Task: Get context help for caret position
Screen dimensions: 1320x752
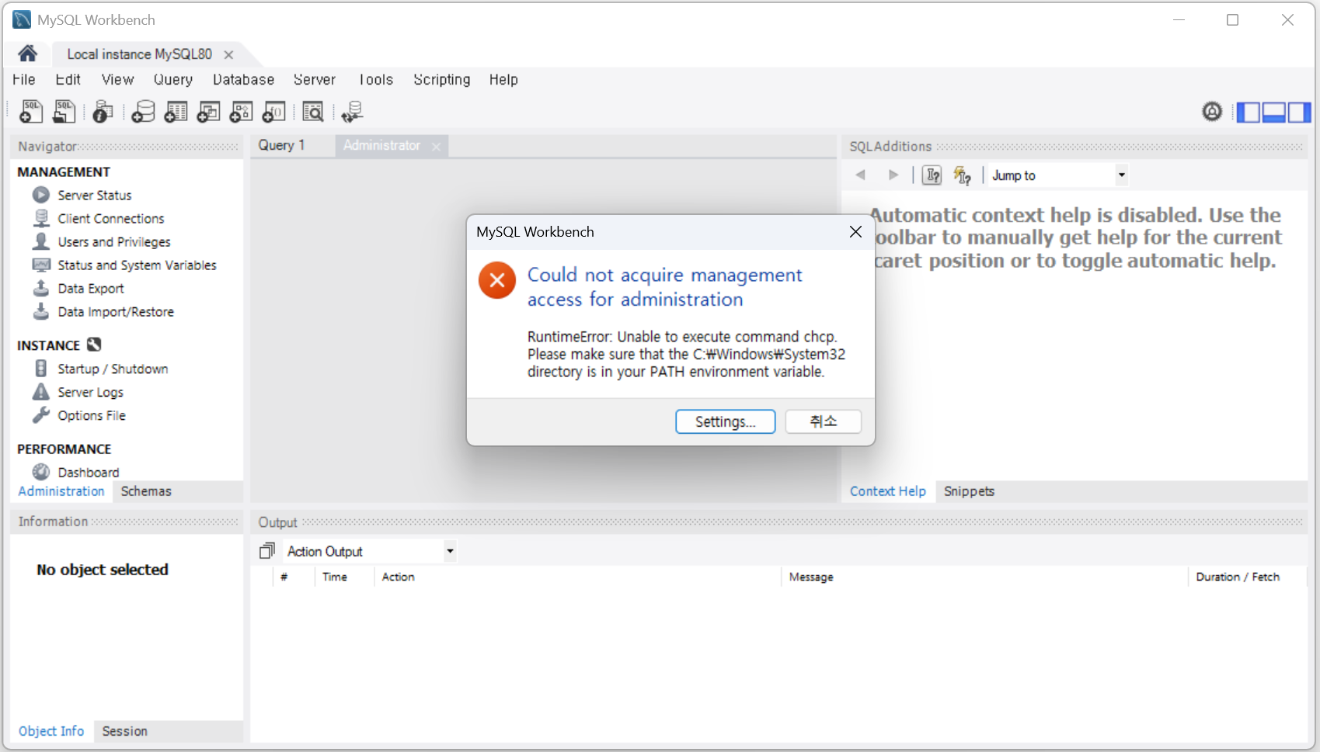Action: click(932, 175)
